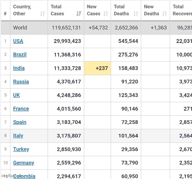Click Total Cases sort icon

point(79,14)
